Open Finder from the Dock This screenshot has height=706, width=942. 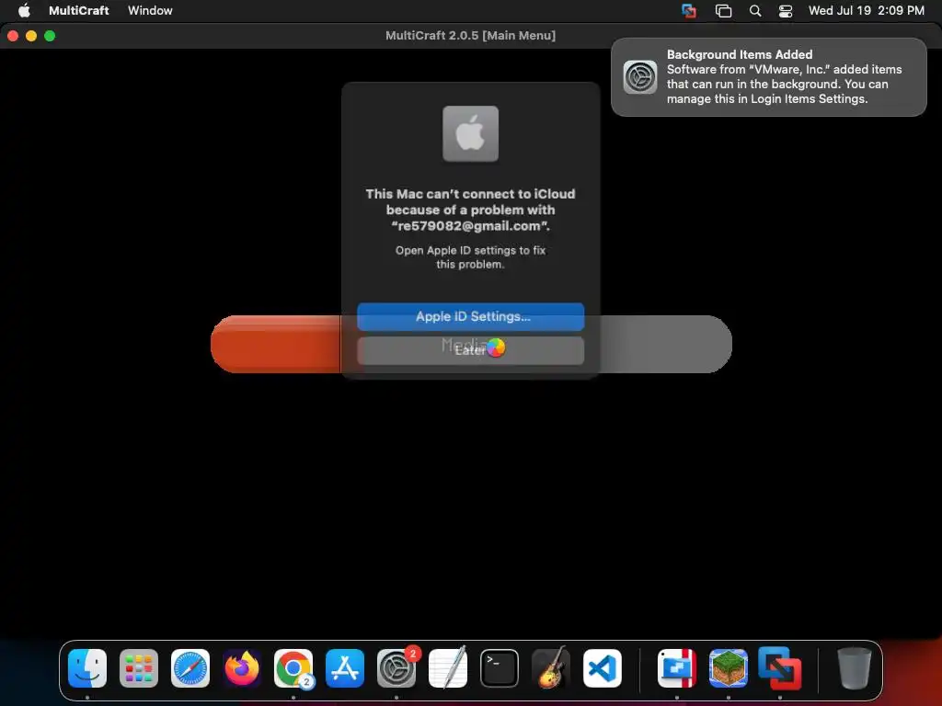coord(87,668)
